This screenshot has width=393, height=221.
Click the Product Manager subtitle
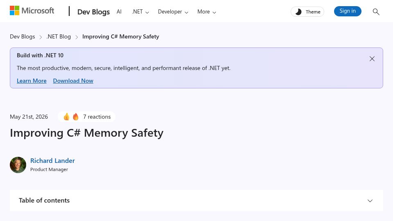[x=49, y=169]
